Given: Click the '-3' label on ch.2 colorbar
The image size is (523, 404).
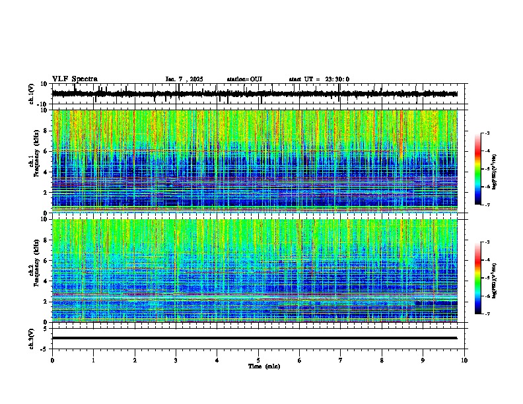Looking at the screenshot, I should [x=487, y=242].
